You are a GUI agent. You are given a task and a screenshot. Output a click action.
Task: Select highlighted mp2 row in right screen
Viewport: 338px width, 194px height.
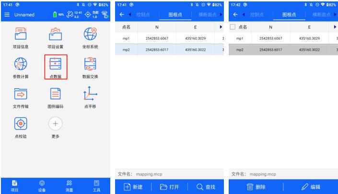tap(283, 49)
